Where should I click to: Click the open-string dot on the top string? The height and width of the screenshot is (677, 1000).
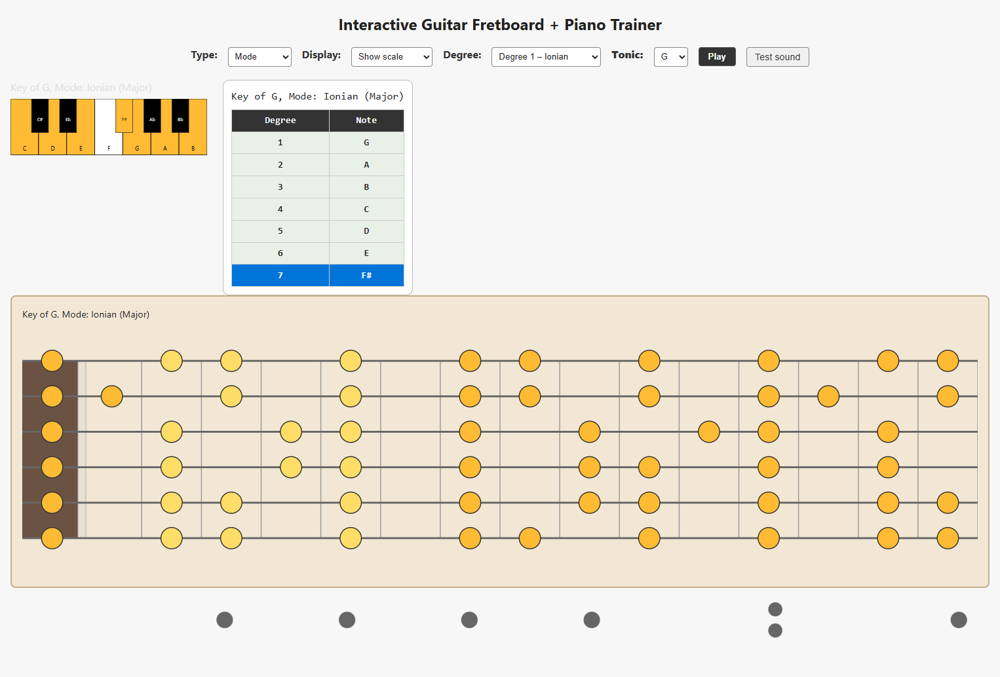[x=52, y=361]
